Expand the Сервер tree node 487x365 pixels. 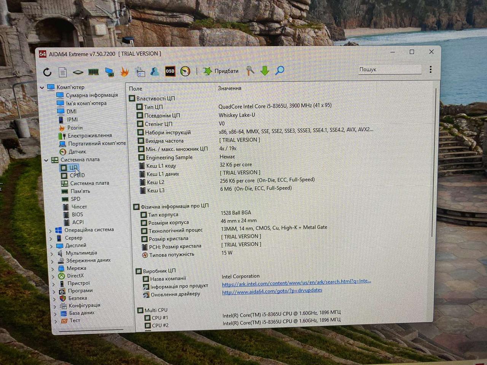[x=51, y=238]
